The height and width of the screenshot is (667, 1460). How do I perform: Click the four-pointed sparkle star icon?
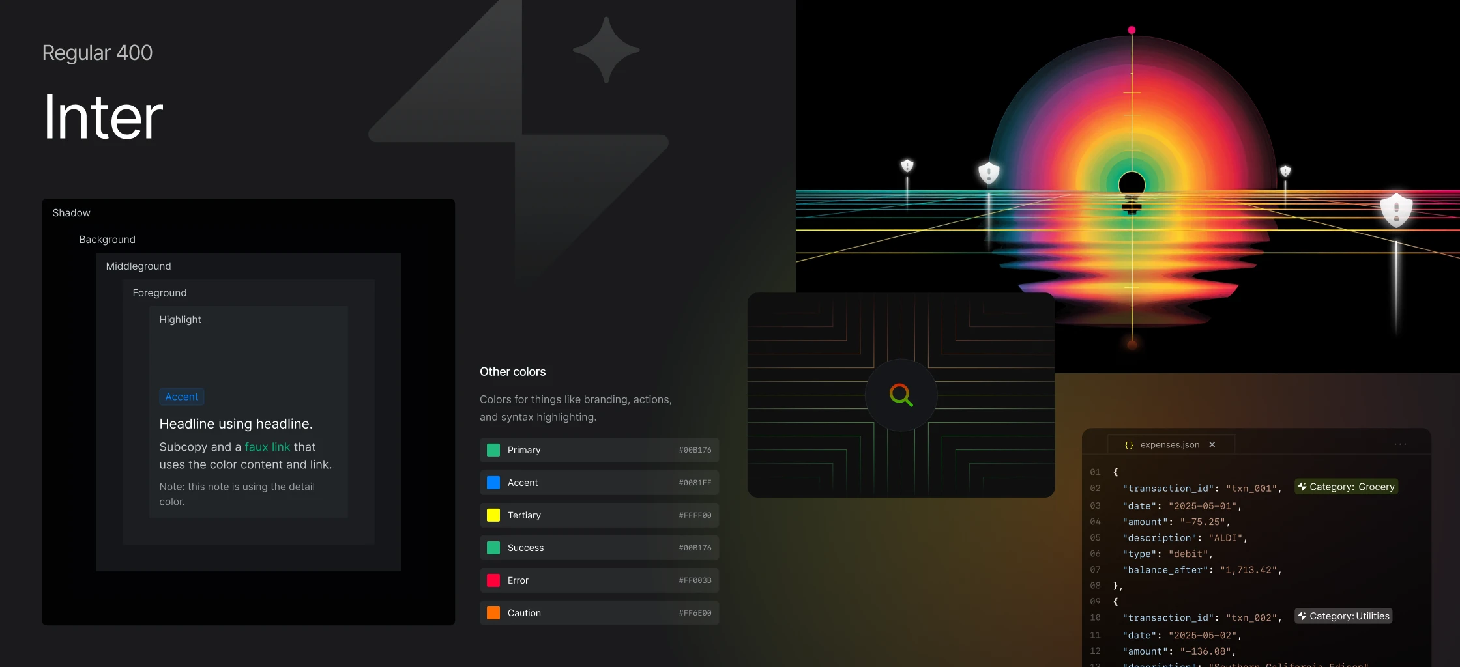pyautogui.click(x=606, y=50)
